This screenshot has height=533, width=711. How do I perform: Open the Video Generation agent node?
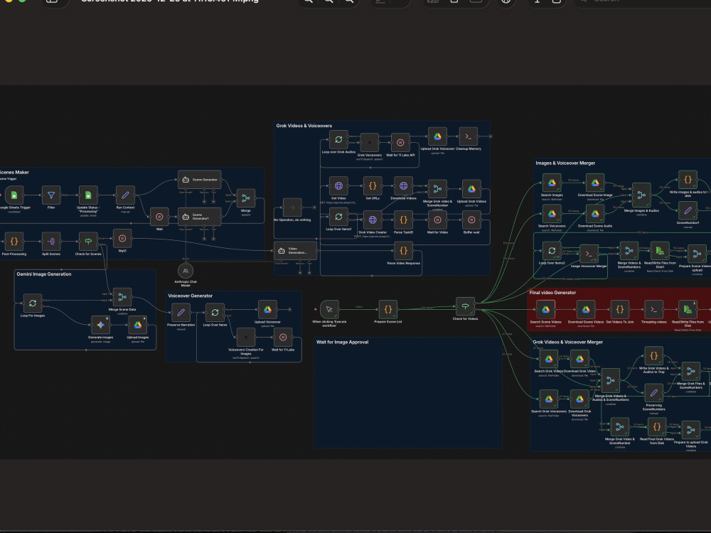[x=295, y=251]
